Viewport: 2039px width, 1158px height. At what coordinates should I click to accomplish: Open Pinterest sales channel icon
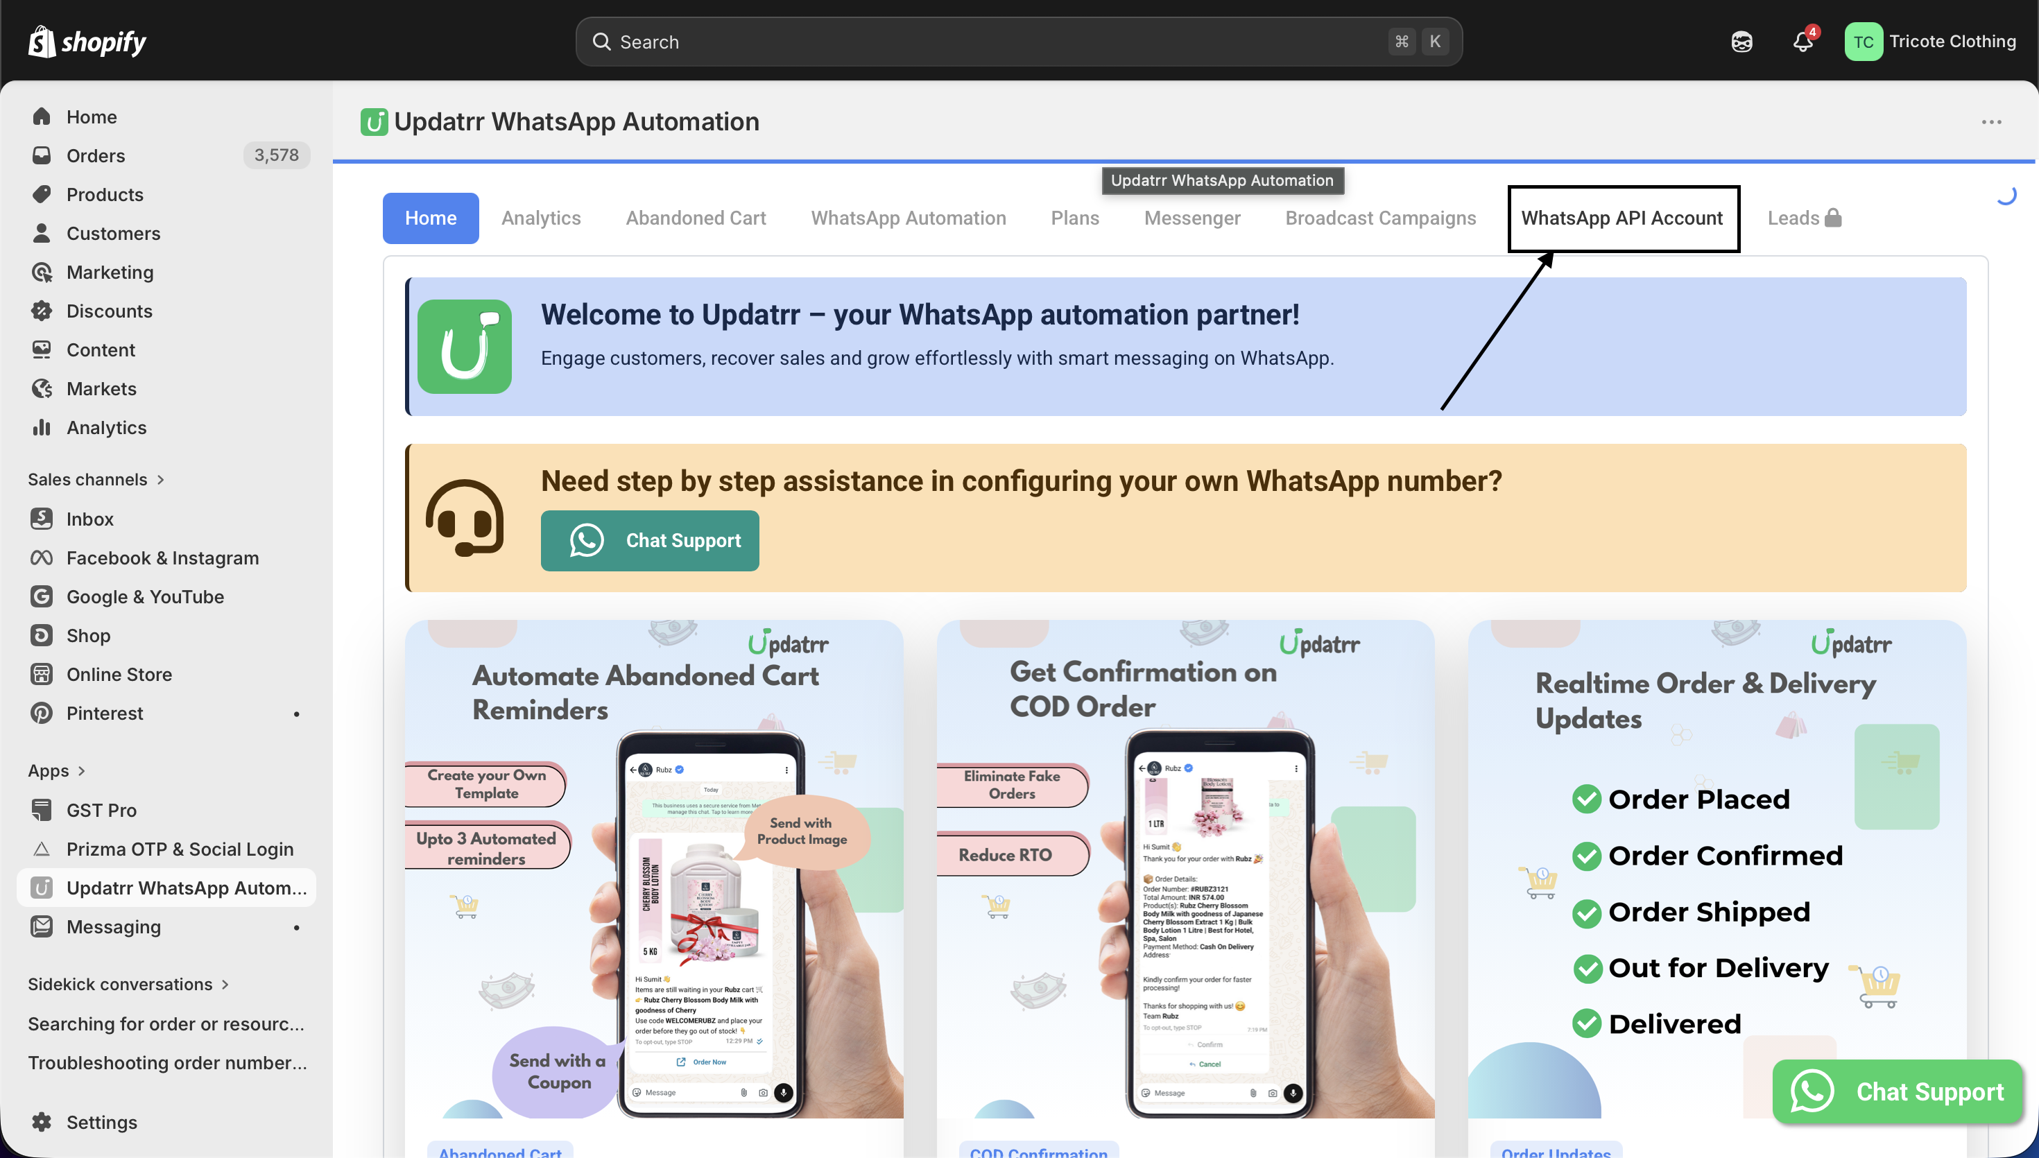click(42, 714)
